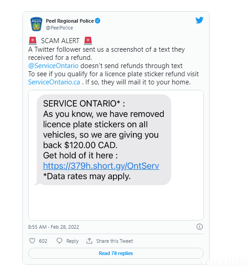Viewport: 250px width, 270px height.
Task: Open Peel Regional Police profile avatar
Action: (36, 24)
